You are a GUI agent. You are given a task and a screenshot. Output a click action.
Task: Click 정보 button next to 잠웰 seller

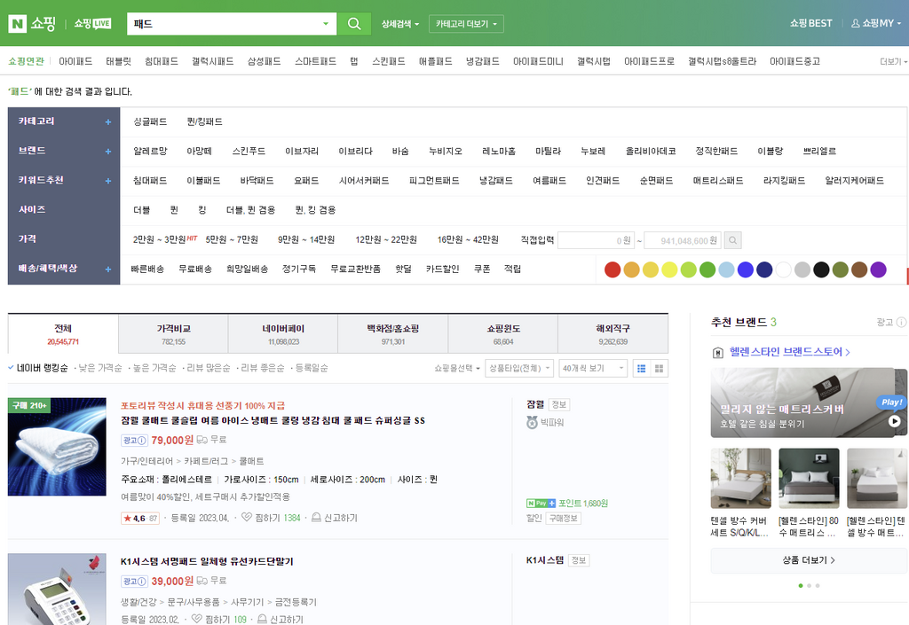[559, 404]
